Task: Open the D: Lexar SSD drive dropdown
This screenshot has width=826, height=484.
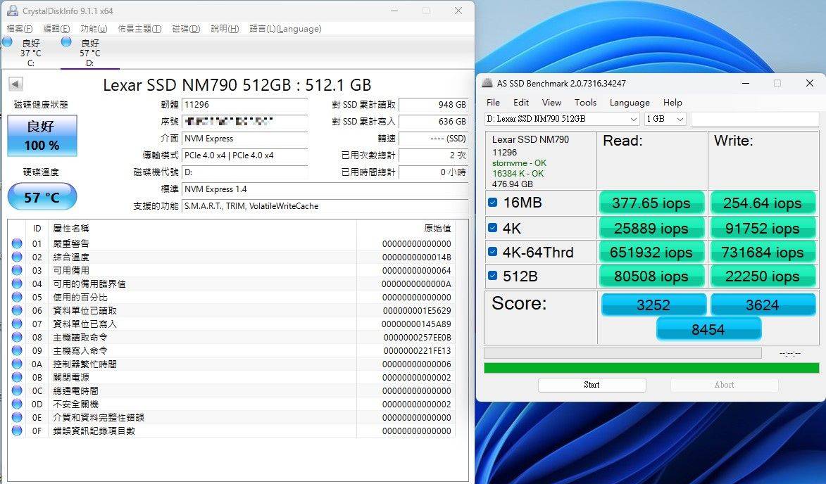Action: (x=562, y=119)
